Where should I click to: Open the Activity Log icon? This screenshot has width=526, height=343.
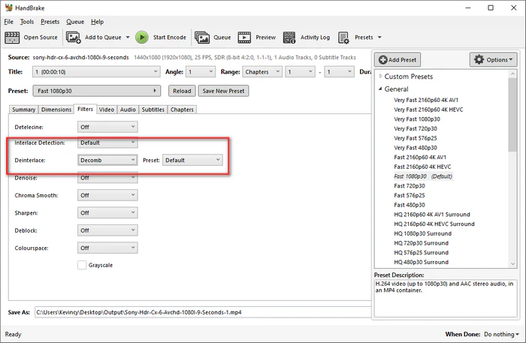click(289, 38)
